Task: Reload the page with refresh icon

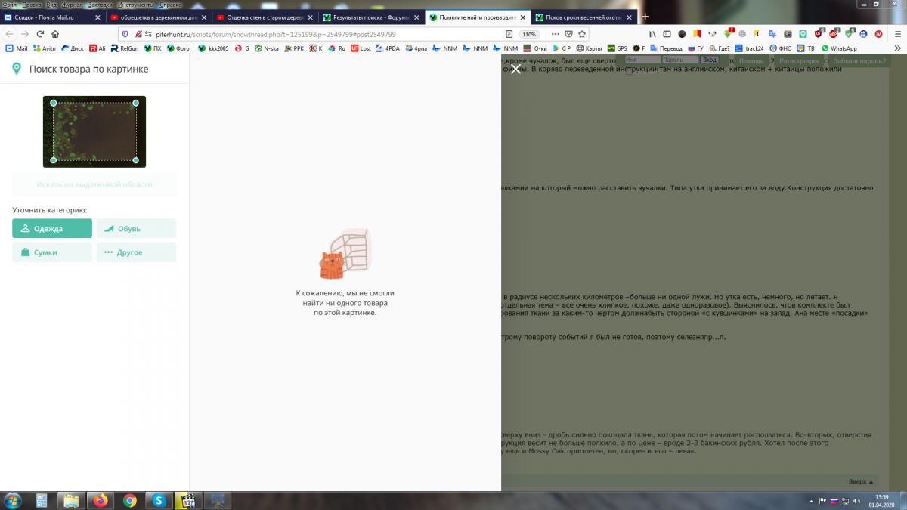Action: click(x=40, y=34)
